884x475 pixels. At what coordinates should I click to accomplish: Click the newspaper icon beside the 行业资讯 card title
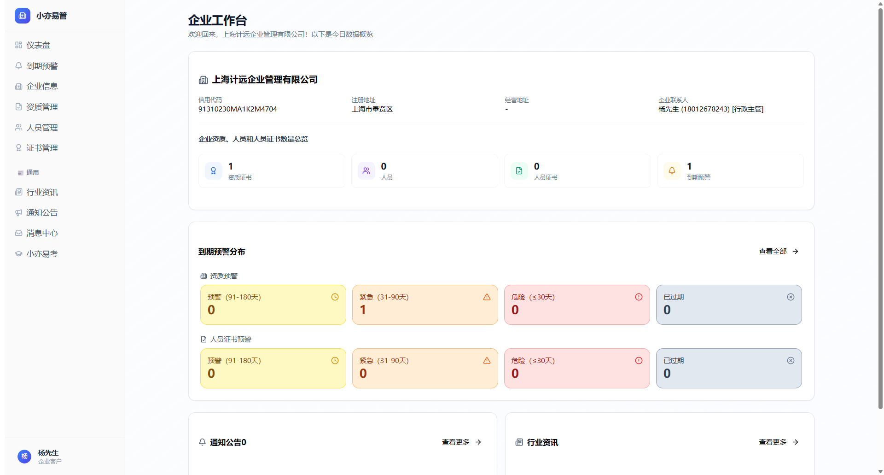[519, 442]
